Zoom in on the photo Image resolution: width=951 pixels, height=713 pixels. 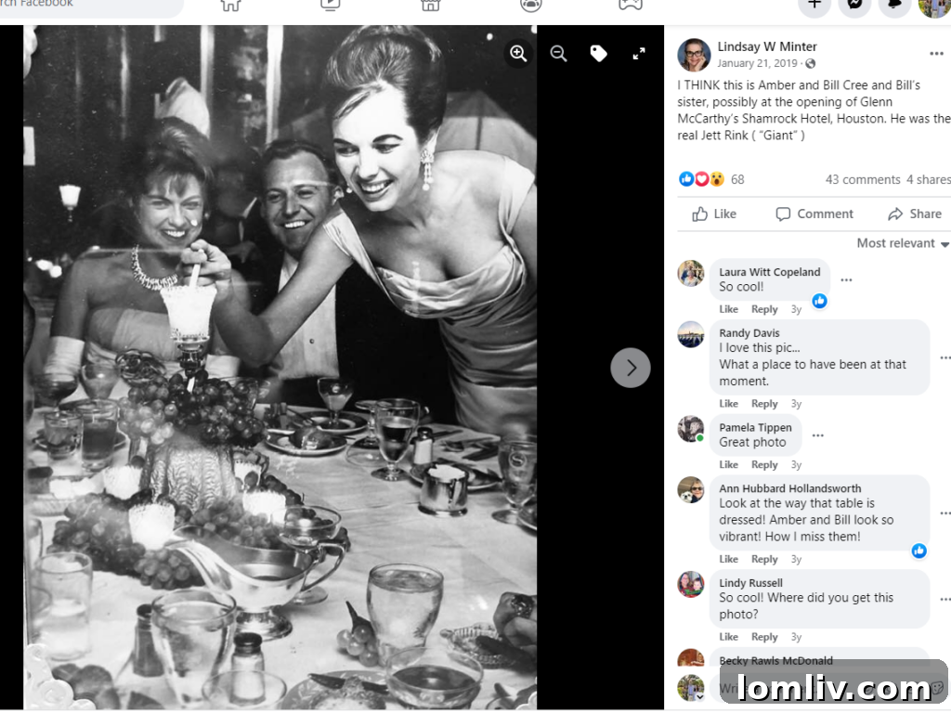[518, 54]
